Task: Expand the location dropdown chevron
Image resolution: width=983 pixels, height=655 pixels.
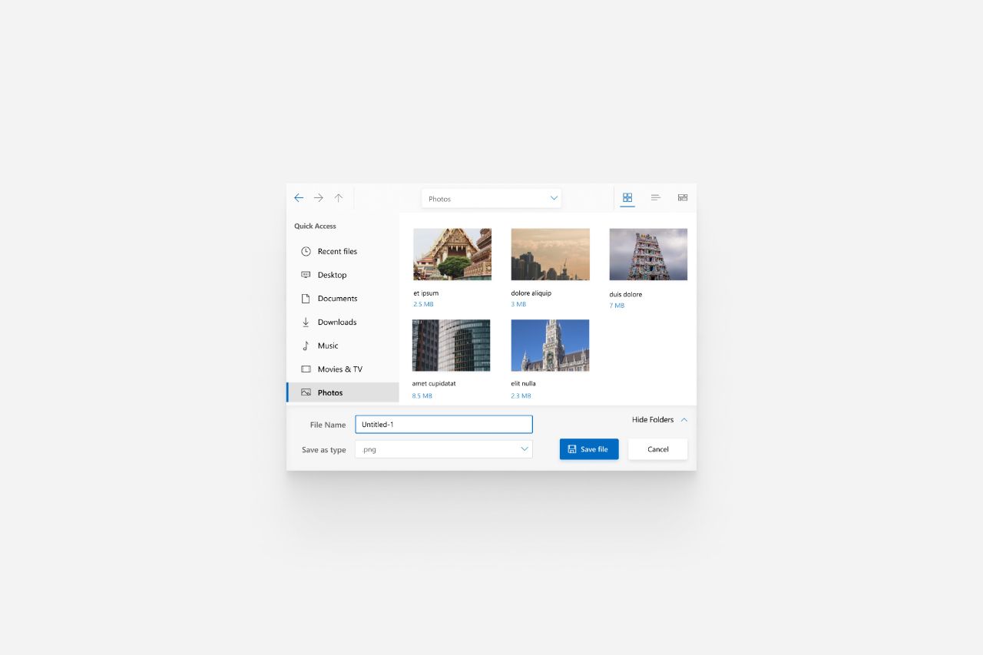Action: (554, 198)
